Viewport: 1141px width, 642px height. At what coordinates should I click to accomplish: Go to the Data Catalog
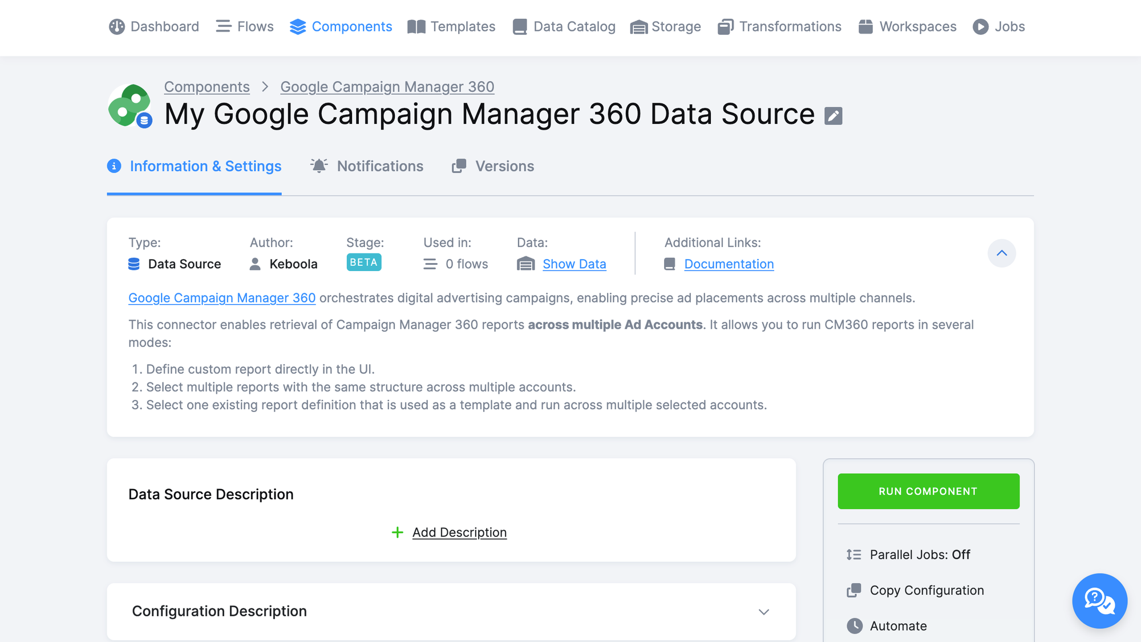tap(563, 26)
